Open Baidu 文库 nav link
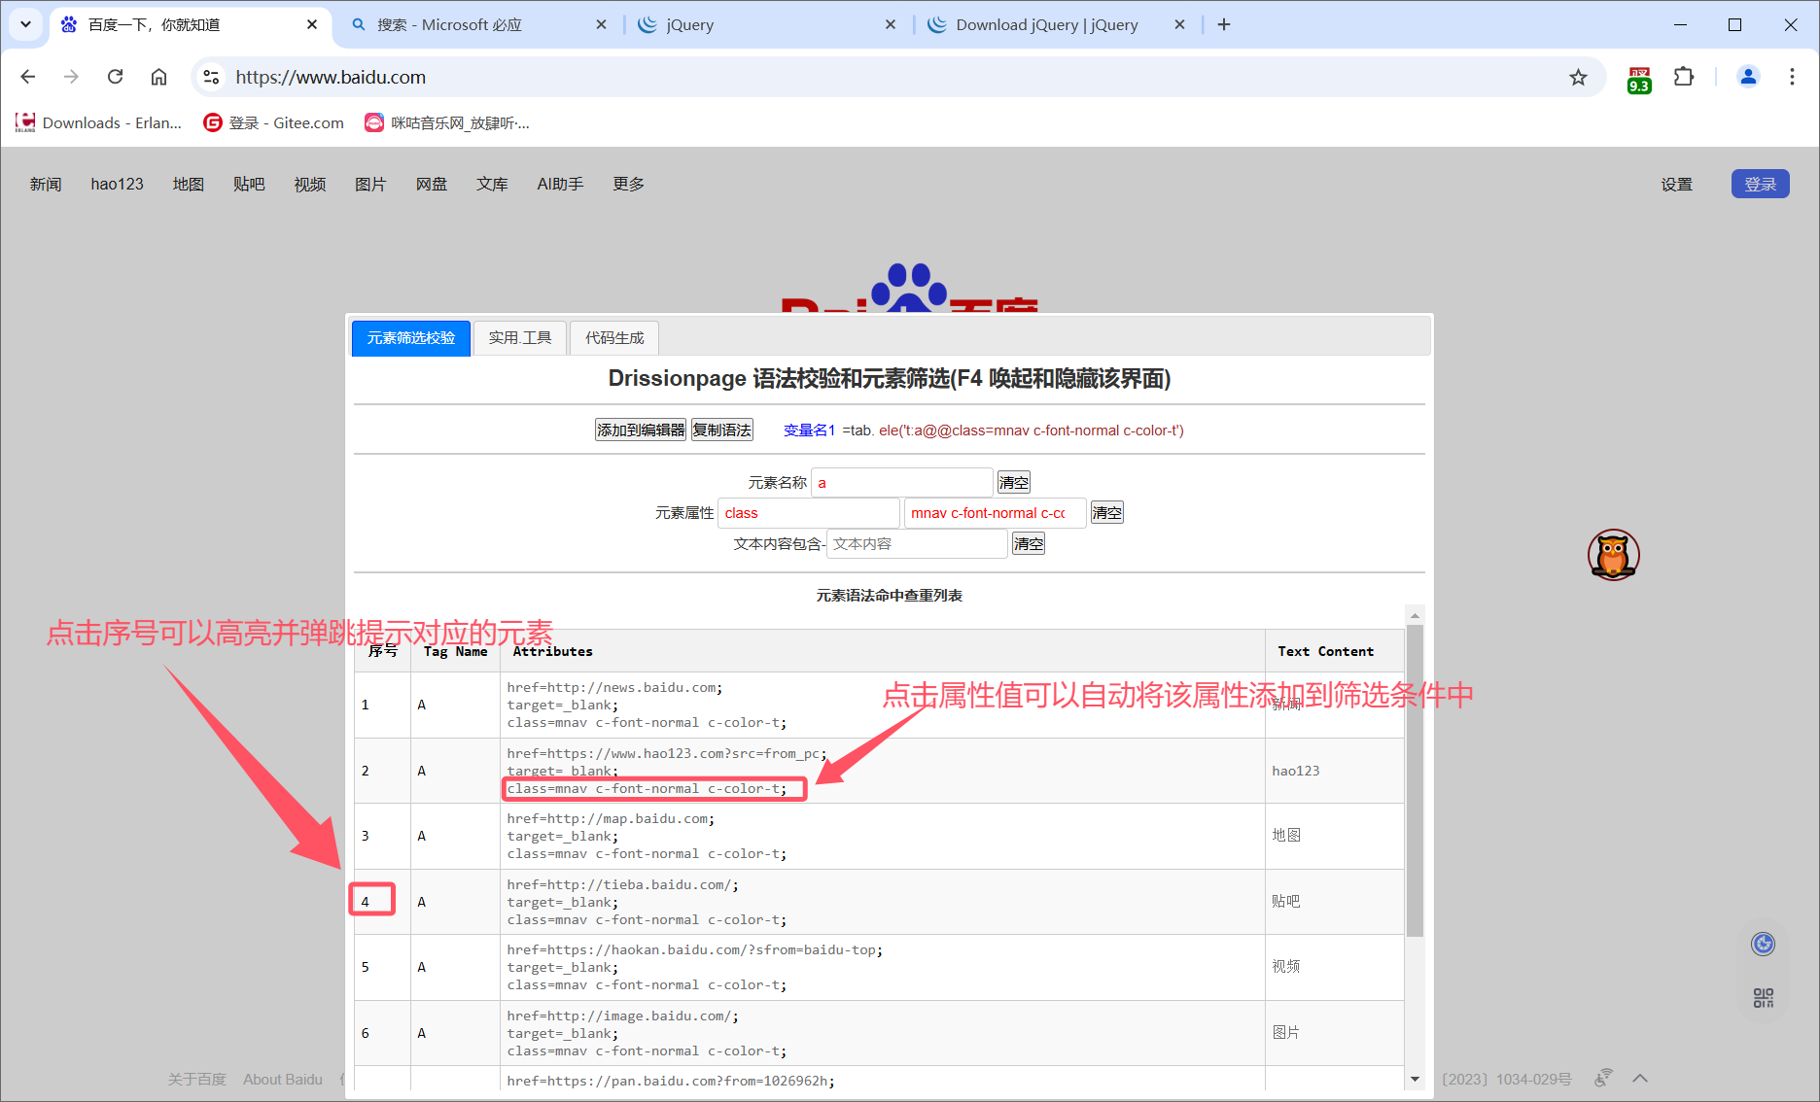The image size is (1820, 1102). point(492,184)
